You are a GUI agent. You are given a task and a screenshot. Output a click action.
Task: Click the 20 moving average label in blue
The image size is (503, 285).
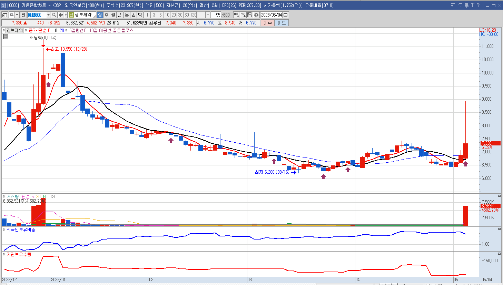[62, 30]
